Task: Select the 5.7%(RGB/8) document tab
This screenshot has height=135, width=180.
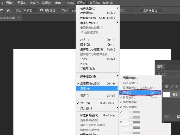Action: tap(8, 18)
